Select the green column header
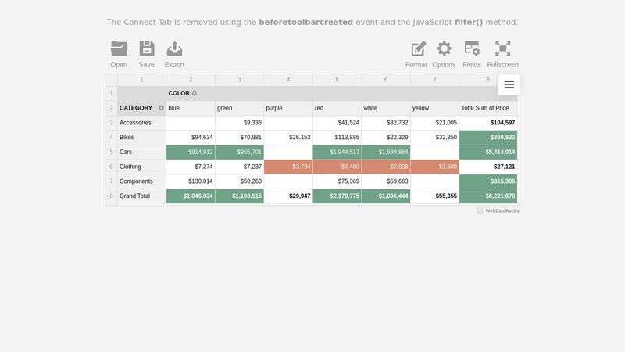 [x=239, y=108]
